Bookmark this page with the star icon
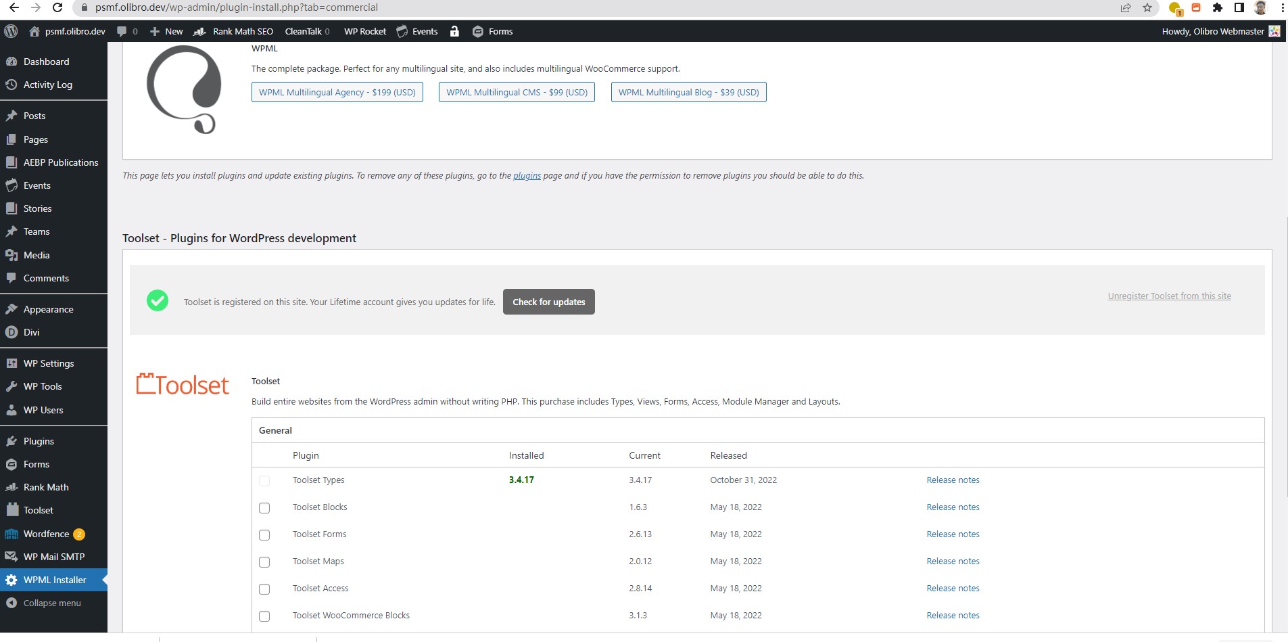 pyautogui.click(x=1147, y=7)
